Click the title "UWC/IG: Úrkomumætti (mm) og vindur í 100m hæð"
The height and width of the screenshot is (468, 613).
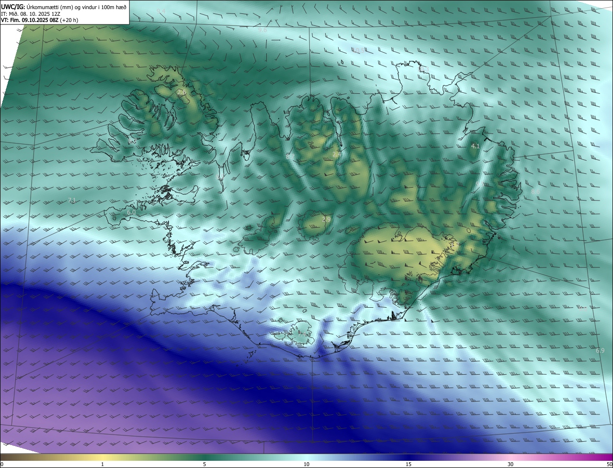(x=64, y=7)
